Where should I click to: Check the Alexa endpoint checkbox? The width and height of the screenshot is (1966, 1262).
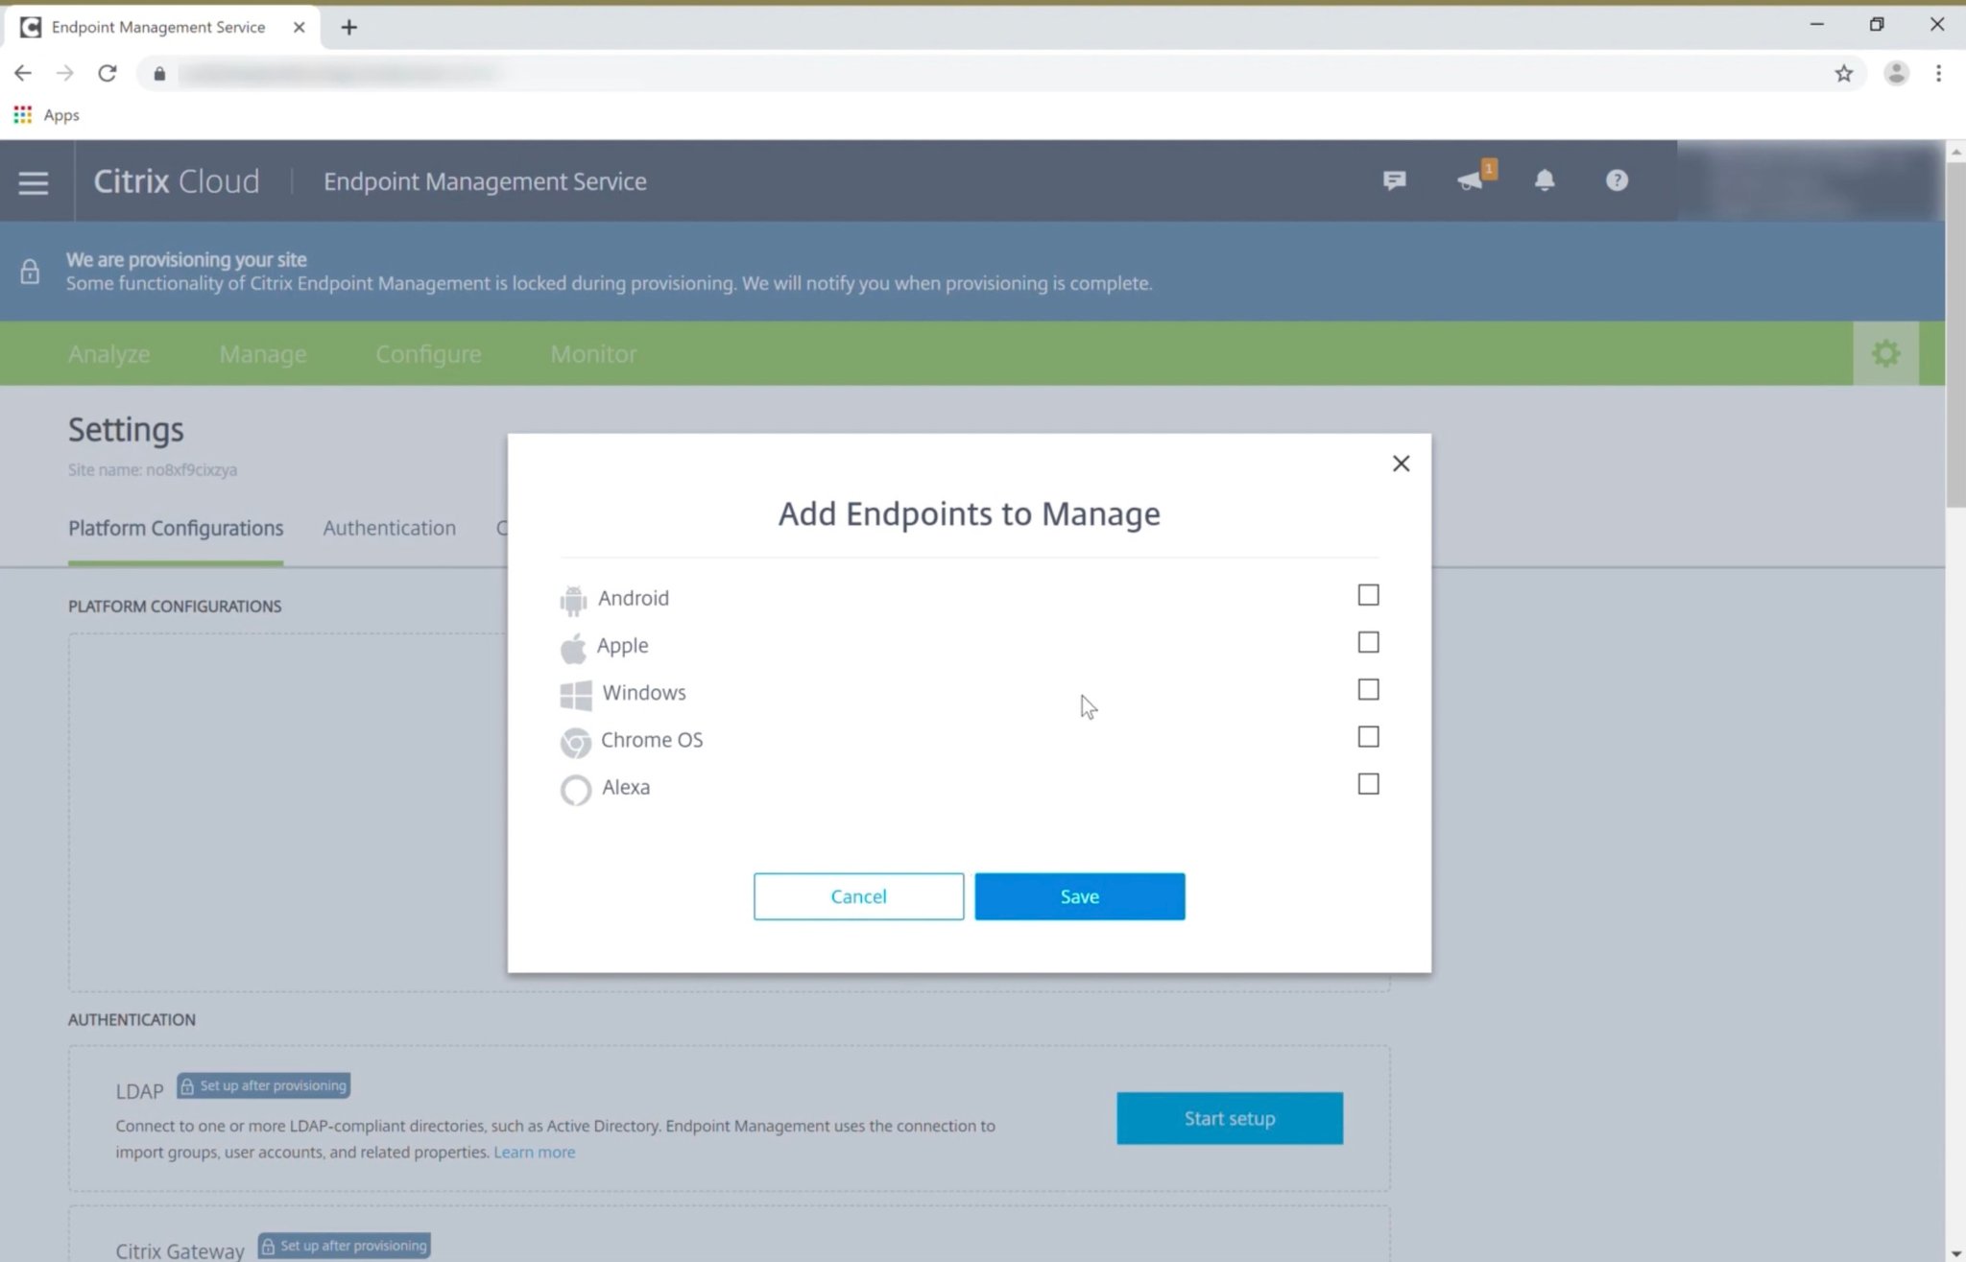pos(1367,784)
